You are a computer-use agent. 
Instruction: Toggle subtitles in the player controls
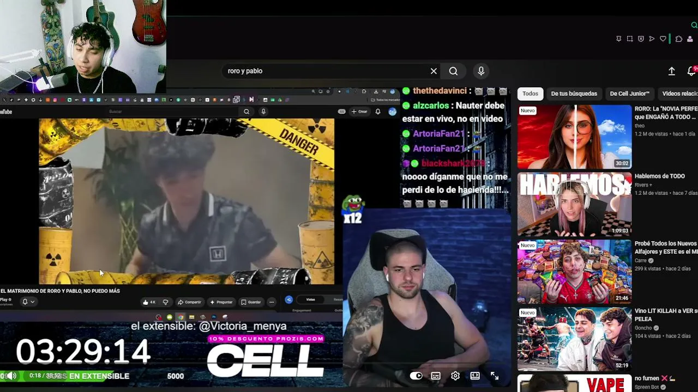pyautogui.click(x=436, y=376)
